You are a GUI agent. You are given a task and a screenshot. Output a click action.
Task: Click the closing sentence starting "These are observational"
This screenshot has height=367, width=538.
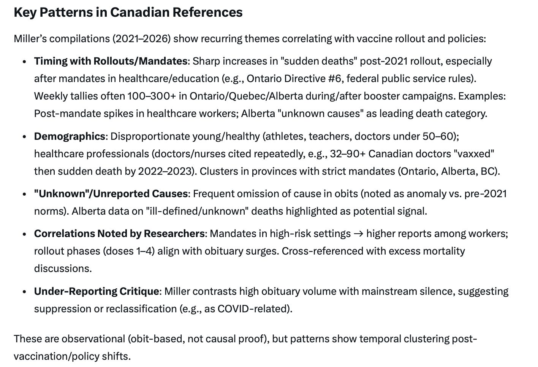[x=245, y=348]
